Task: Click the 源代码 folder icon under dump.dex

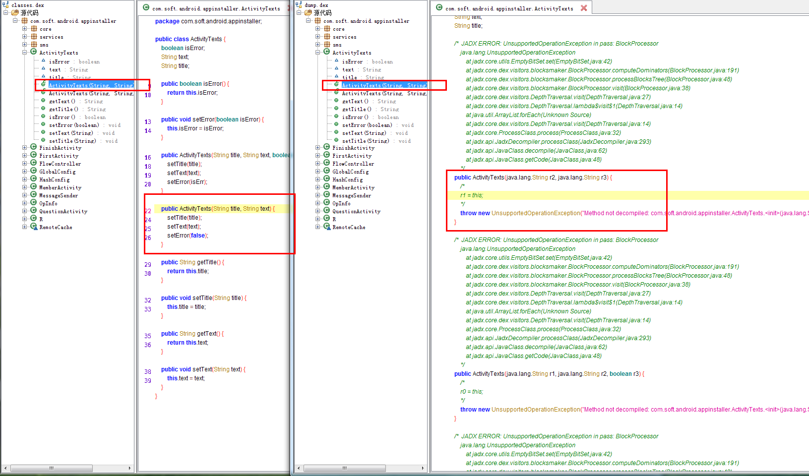Action: click(308, 13)
